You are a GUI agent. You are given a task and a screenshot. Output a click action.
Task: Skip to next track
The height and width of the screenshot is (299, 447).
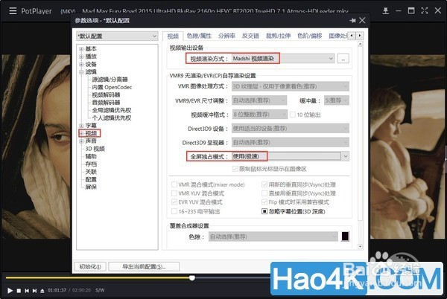click(x=34, y=291)
